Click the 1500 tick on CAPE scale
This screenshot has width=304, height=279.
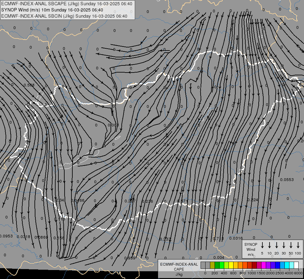tap(261, 273)
